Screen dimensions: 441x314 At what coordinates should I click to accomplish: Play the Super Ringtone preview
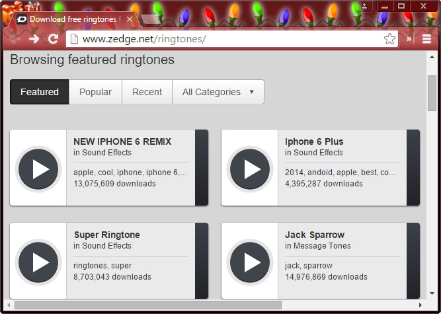[38, 262]
